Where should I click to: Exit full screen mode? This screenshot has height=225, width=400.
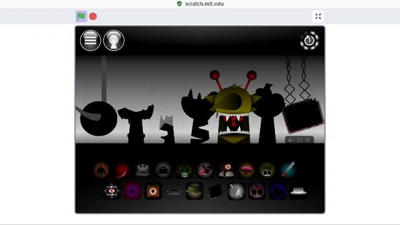[318, 17]
